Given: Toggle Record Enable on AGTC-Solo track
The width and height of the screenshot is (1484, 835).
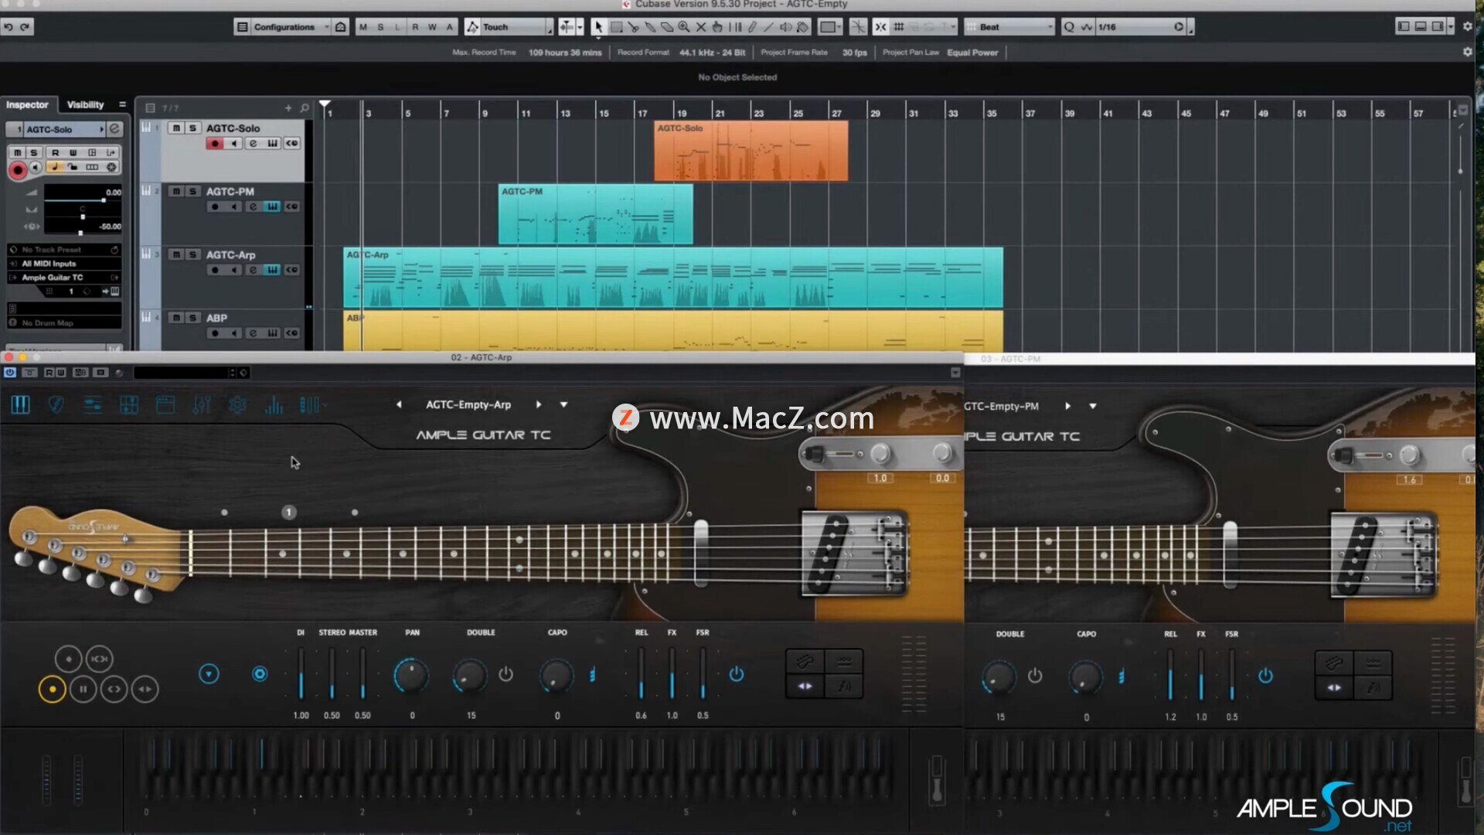Looking at the screenshot, I should 214,144.
